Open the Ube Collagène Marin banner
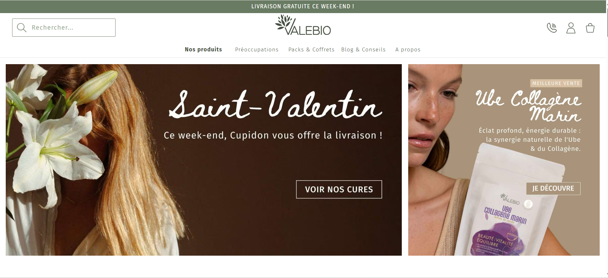 (x=504, y=160)
